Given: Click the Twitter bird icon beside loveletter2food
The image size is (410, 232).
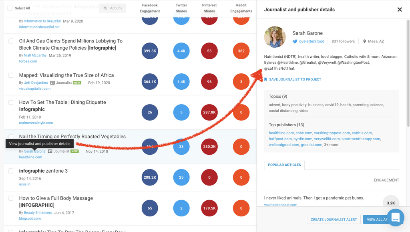Looking at the screenshot, I should click(x=295, y=41).
